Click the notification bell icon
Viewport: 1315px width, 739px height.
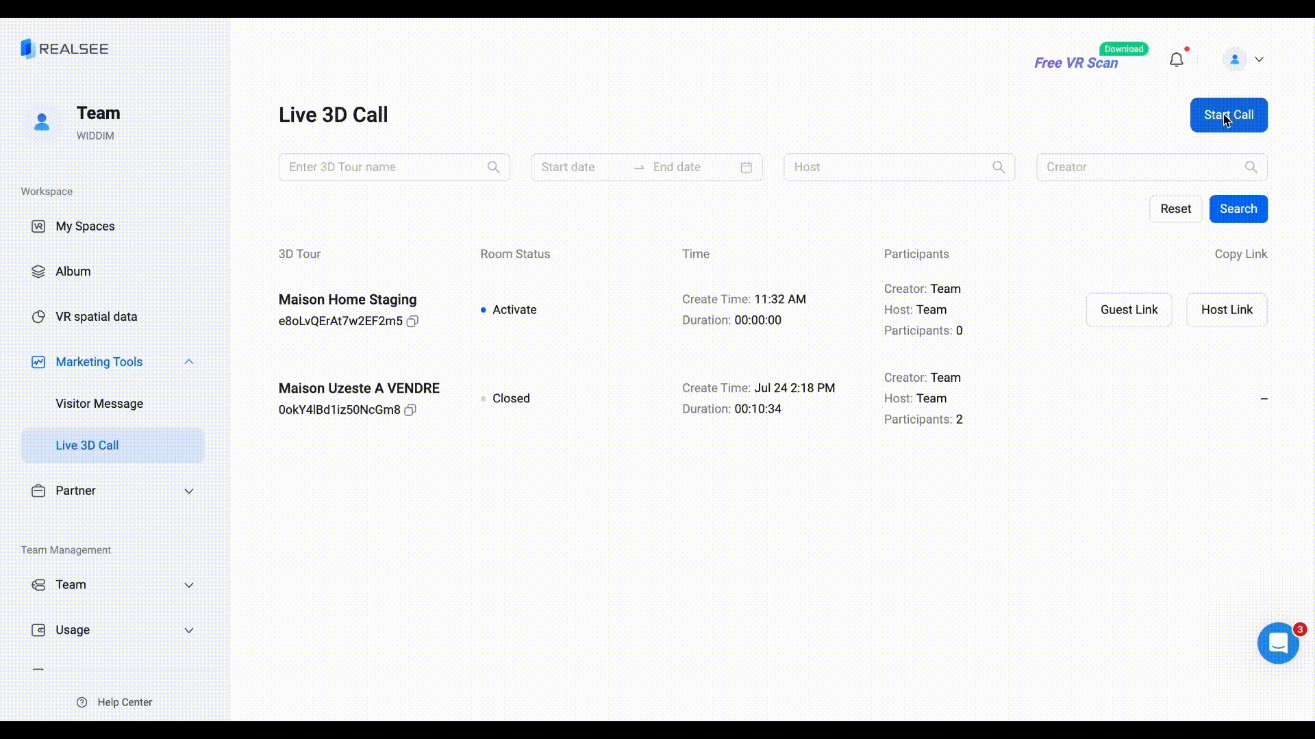[x=1176, y=60]
